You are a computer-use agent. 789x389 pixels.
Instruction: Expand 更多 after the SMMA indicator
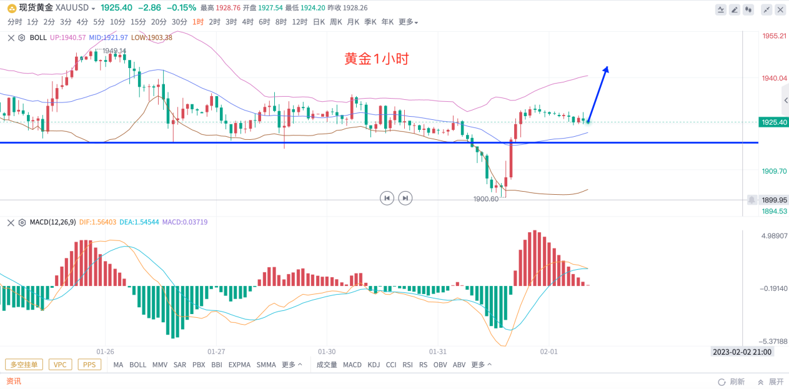click(292, 365)
